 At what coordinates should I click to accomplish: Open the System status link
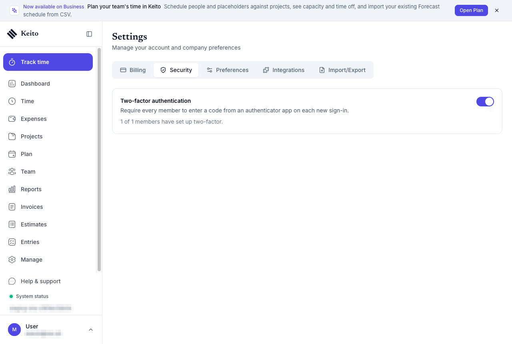pyautogui.click(x=29, y=296)
